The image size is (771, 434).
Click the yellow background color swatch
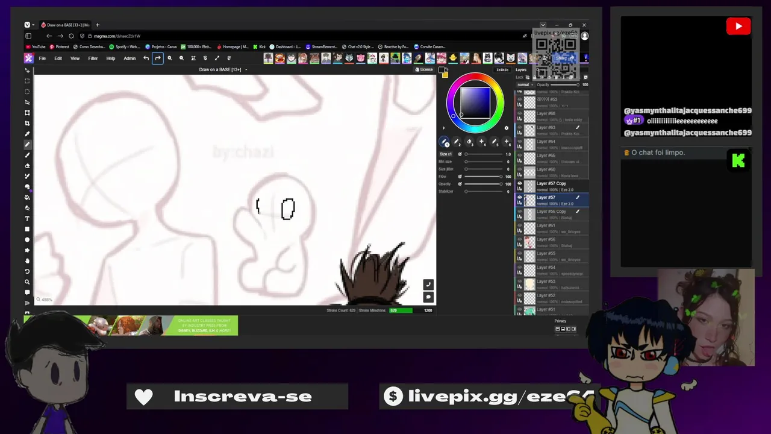click(x=445, y=75)
